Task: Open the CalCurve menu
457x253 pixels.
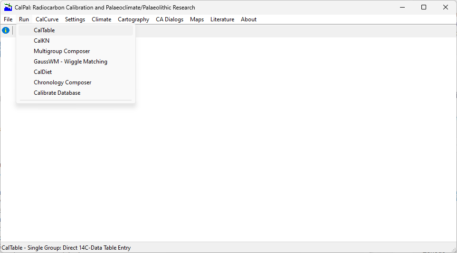Action: click(x=47, y=19)
